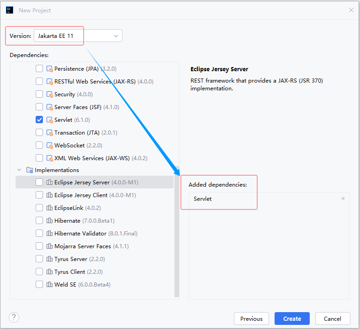Select the Security row label
Screen dimensions: 360x329
click(64, 94)
